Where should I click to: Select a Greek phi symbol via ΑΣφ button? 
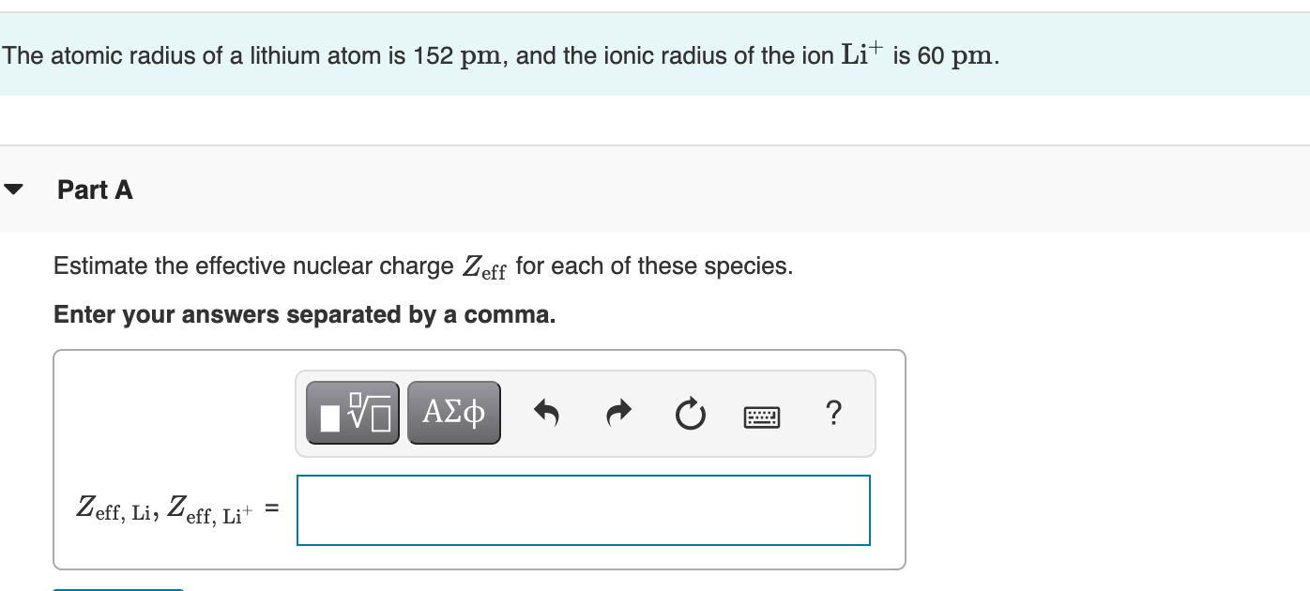click(453, 411)
